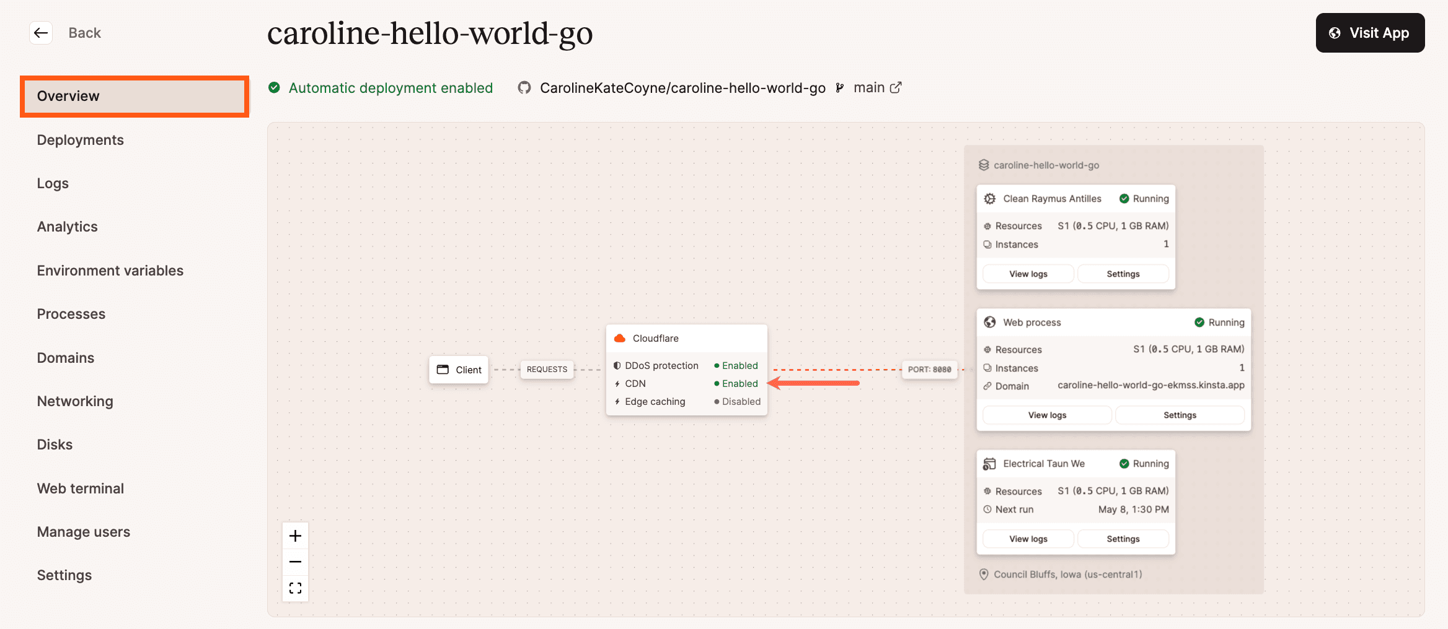
Task: Open the Analytics section
Action: point(67,227)
